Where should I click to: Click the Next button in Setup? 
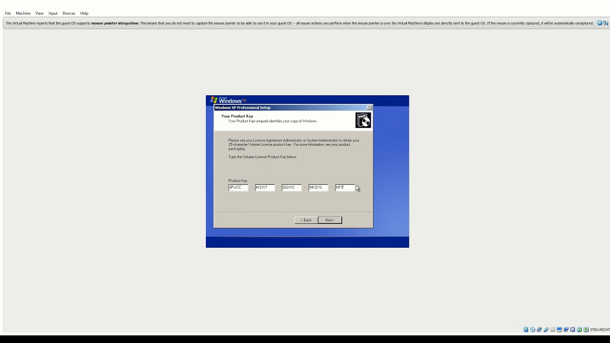click(x=330, y=220)
